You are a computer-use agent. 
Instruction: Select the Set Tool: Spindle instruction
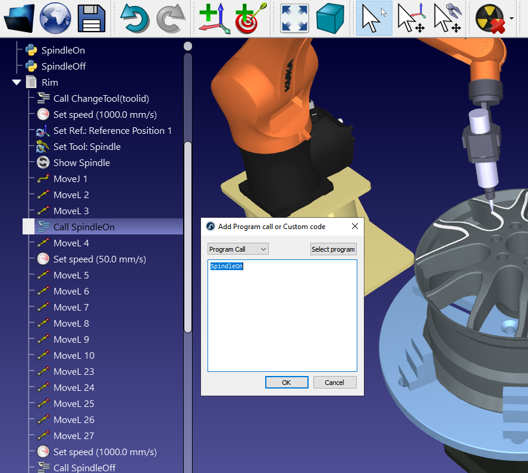[87, 147]
